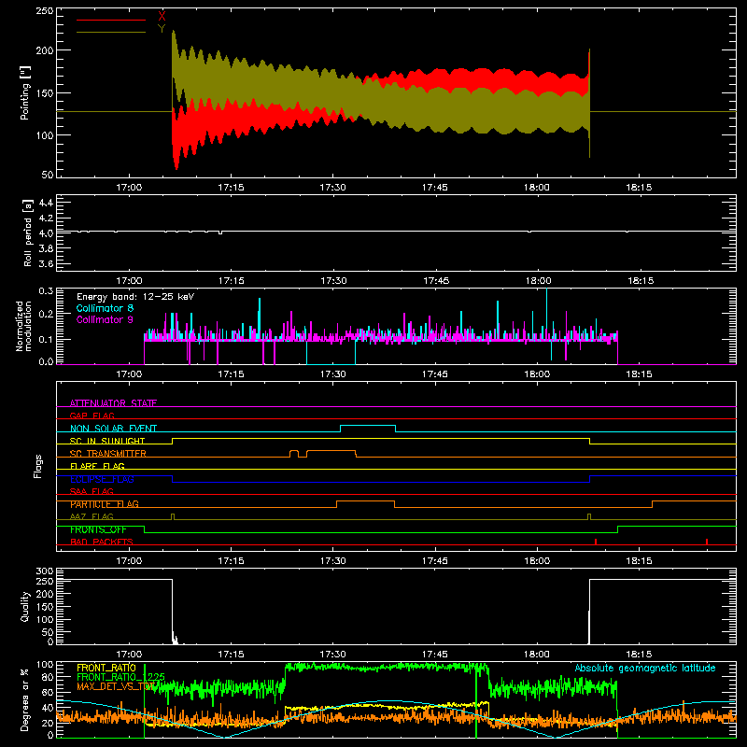
Task: Click the ECLIPSE_FLAG label
Action: click(102, 479)
